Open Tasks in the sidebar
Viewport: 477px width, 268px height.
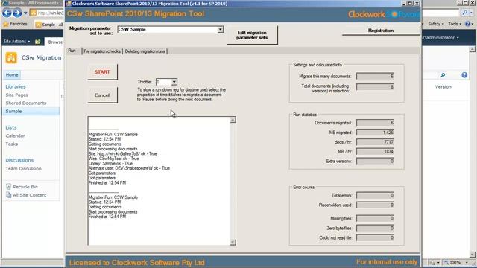[x=12, y=144]
